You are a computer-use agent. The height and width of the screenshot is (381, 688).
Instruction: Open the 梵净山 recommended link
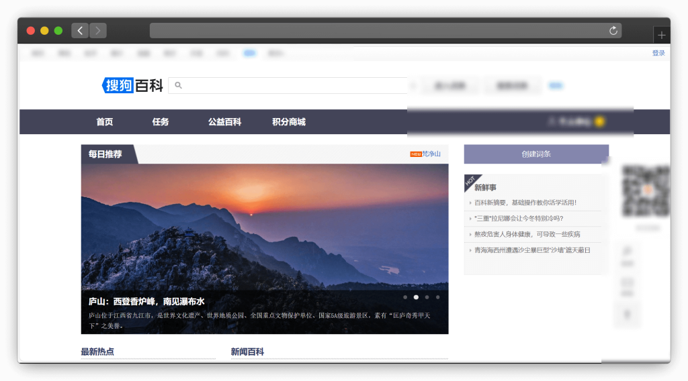coord(431,154)
